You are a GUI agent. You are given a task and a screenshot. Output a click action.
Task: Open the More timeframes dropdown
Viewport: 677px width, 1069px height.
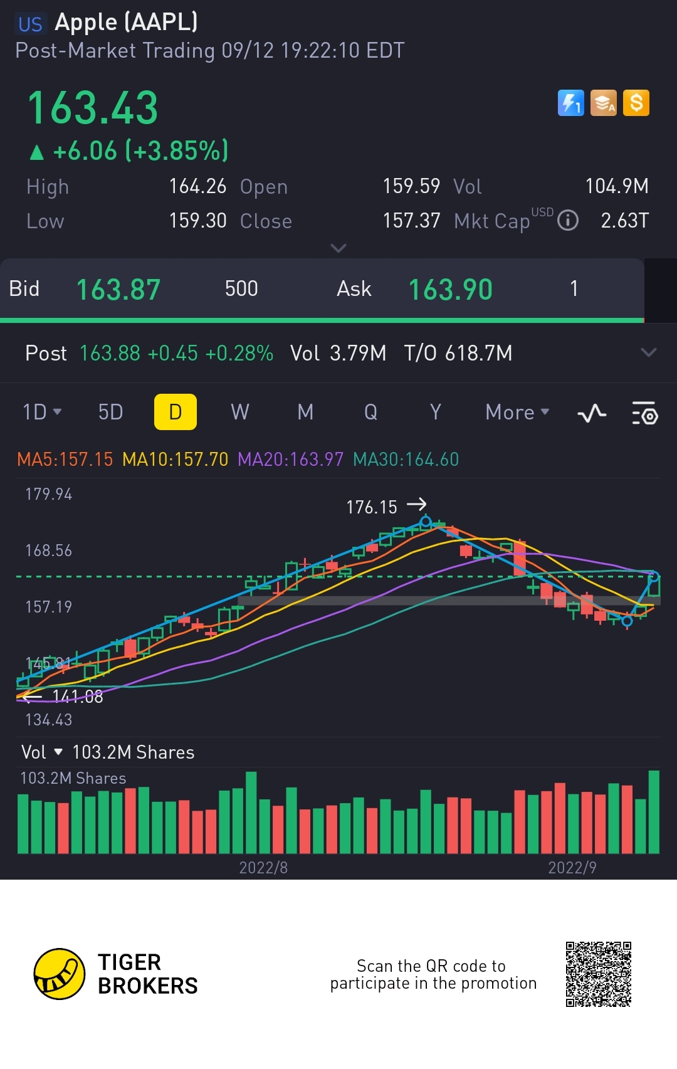(517, 412)
